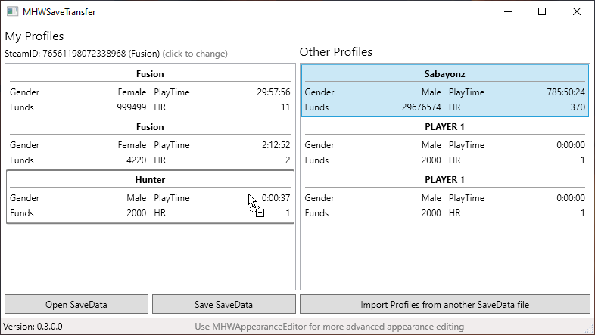Image resolution: width=595 pixels, height=335 pixels.
Task: Click the HR value 370
Action: (x=578, y=107)
